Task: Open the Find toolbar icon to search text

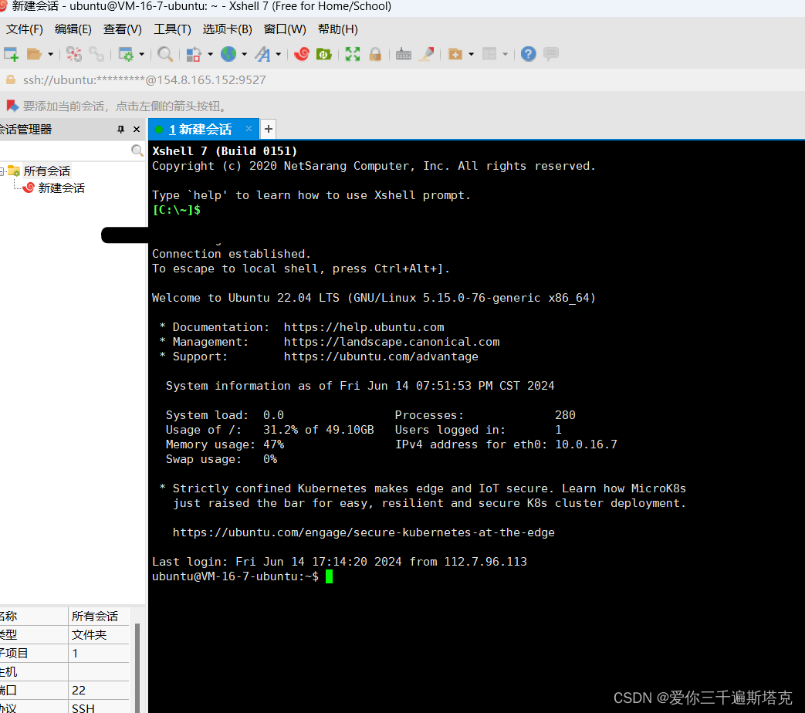Action: tap(164, 54)
